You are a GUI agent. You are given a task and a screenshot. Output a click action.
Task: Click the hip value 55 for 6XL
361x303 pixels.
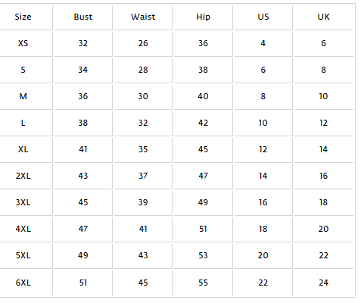(203, 283)
